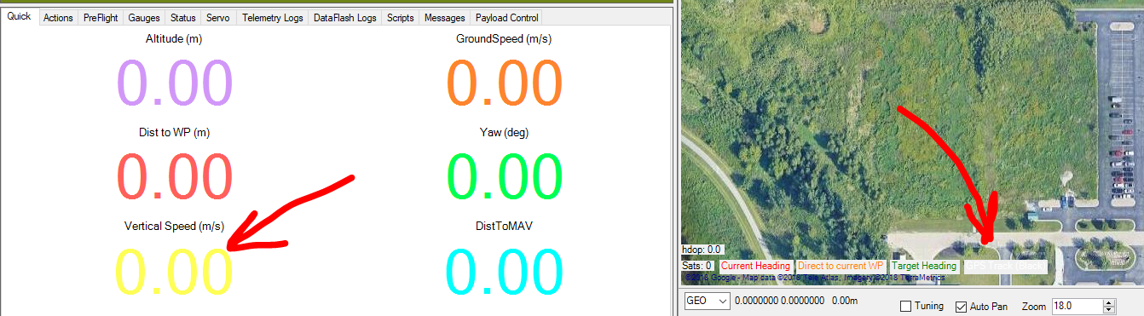Click the Altitude (m) label

click(x=174, y=38)
